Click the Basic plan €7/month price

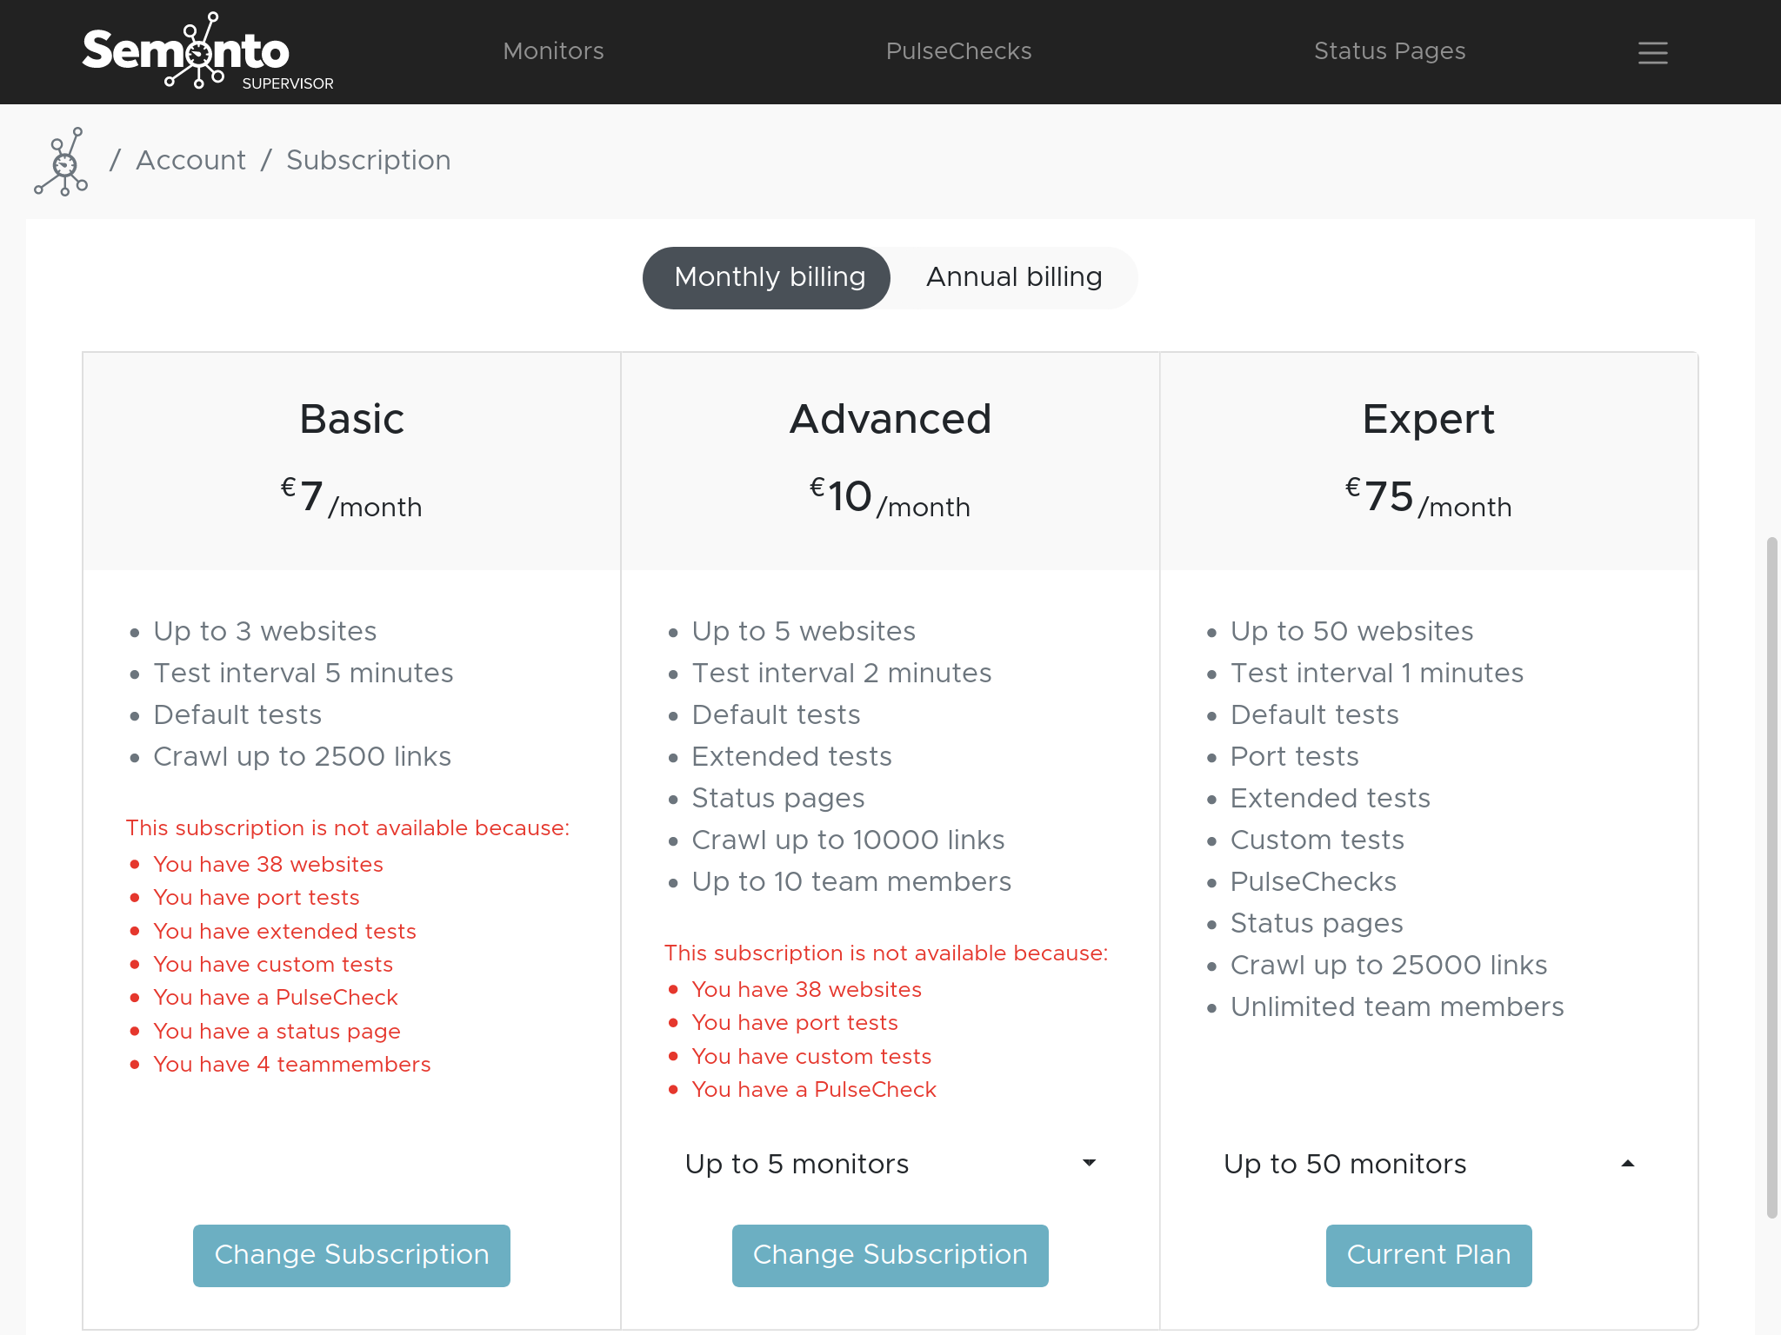(351, 499)
